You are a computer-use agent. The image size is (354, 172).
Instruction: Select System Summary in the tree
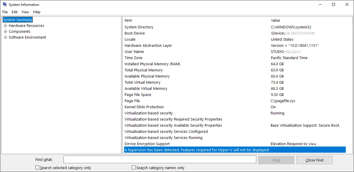18,20
